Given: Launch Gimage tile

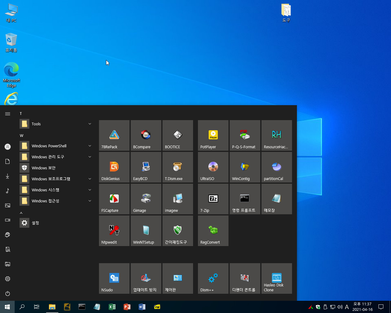Looking at the screenshot, I should [146, 199].
